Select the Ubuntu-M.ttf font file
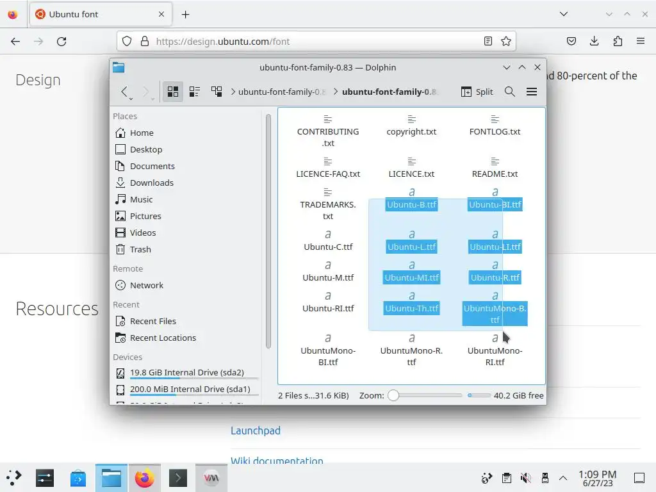 tap(328, 272)
